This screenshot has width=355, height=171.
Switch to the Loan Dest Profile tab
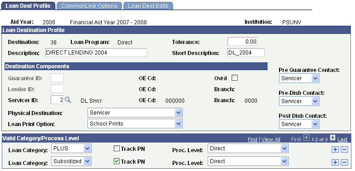(x=28, y=6)
